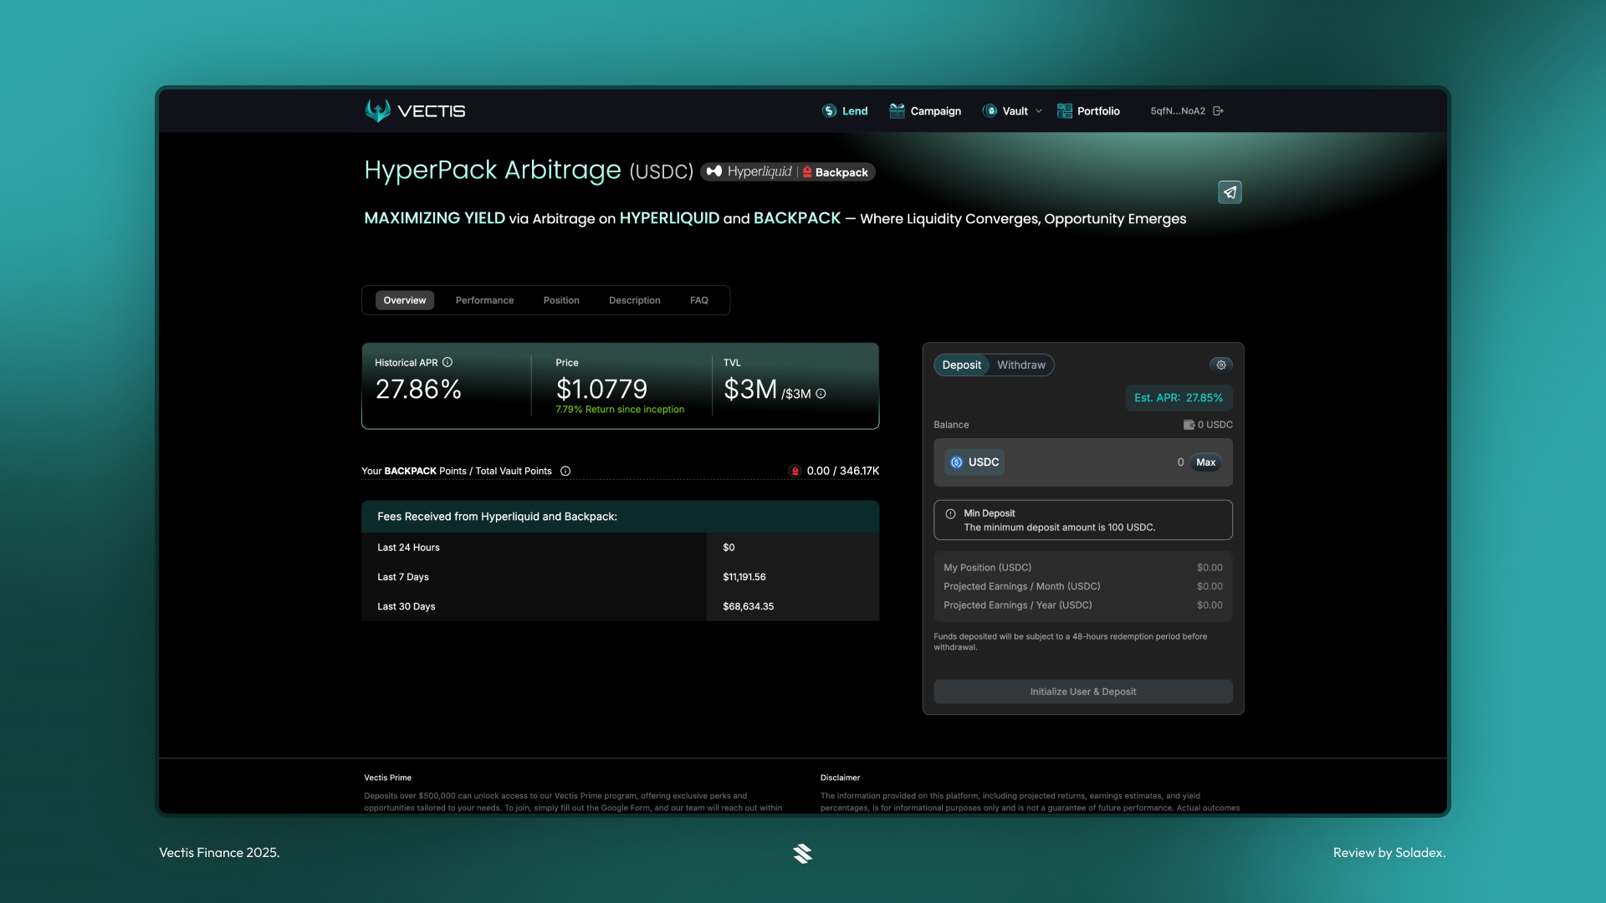
Task: Click the $1.0779 price value
Action: pyautogui.click(x=601, y=390)
